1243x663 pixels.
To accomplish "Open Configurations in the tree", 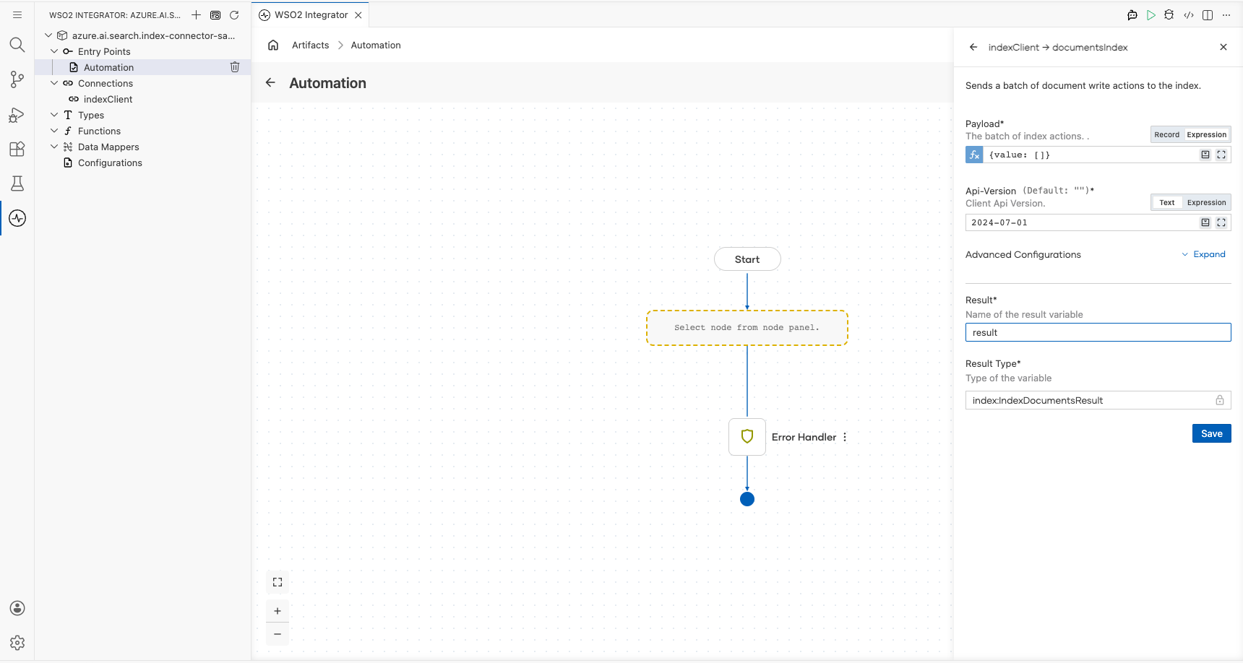I will click(110, 162).
